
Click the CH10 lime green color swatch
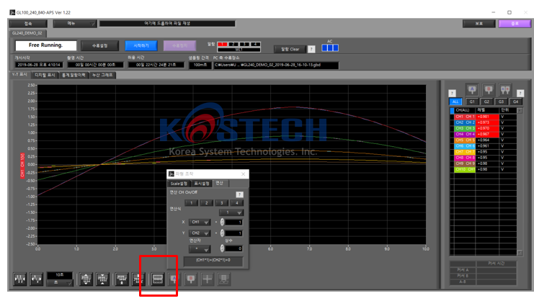pos(465,169)
